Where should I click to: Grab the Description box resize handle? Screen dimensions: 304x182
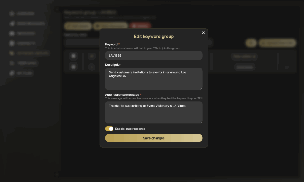202,88
